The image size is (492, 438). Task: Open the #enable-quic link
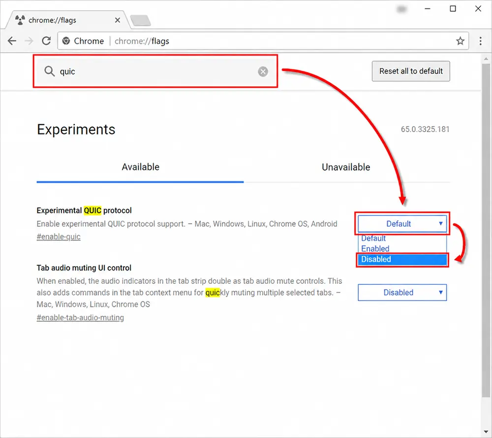click(x=59, y=236)
